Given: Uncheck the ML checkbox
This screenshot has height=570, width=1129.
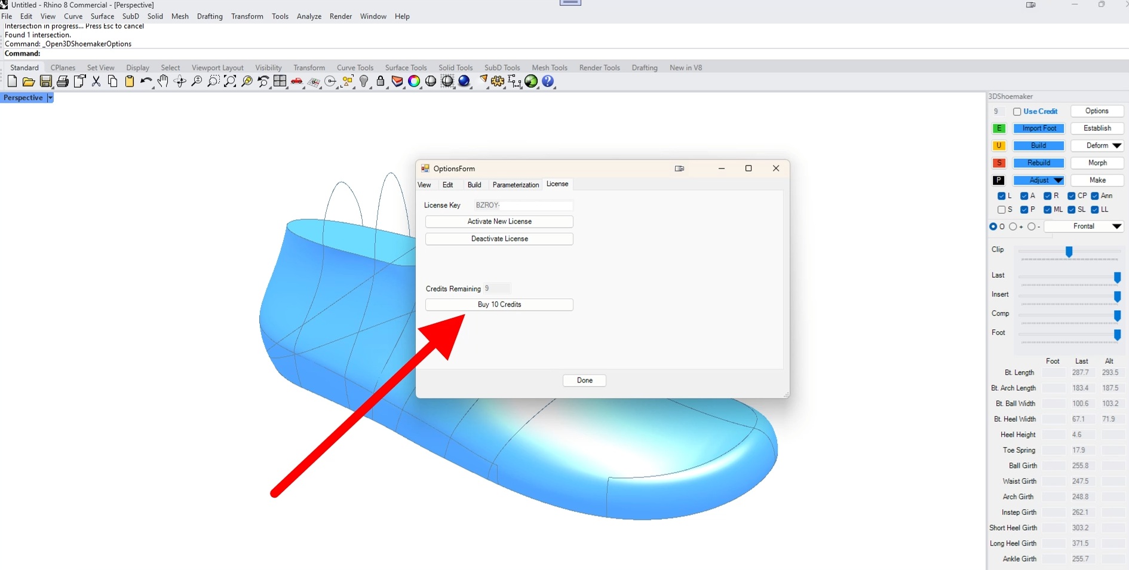Looking at the screenshot, I should coord(1047,210).
